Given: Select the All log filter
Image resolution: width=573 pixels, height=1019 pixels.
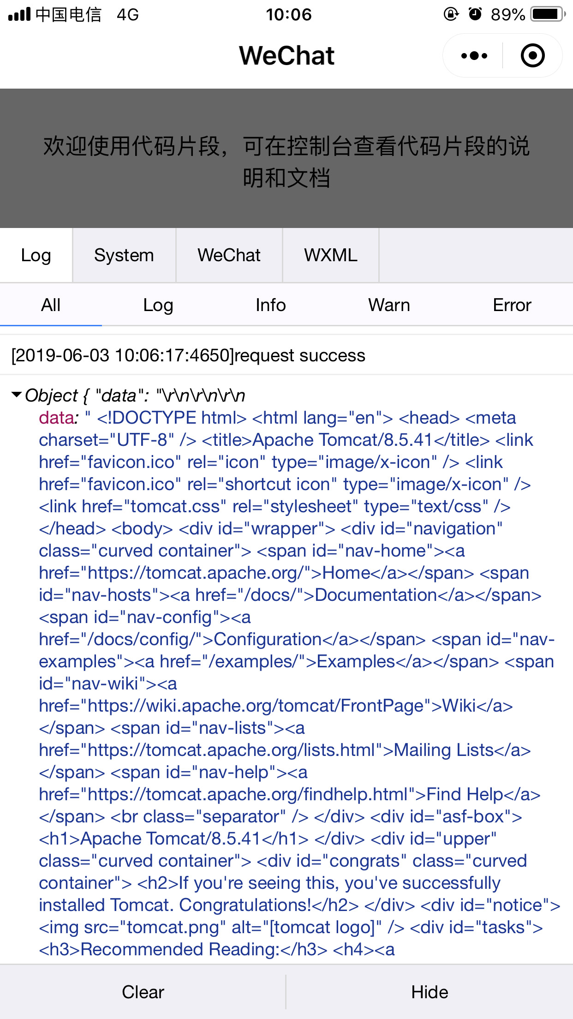Looking at the screenshot, I should (51, 305).
